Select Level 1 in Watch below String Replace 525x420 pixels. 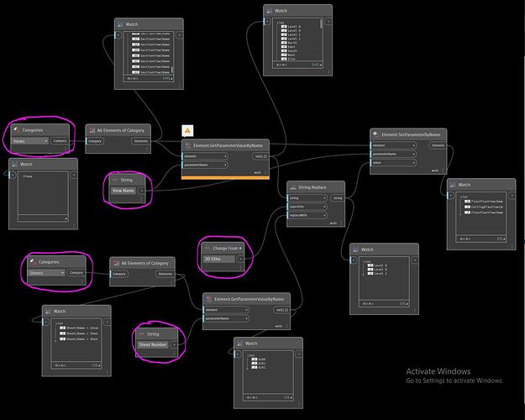coord(381,274)
